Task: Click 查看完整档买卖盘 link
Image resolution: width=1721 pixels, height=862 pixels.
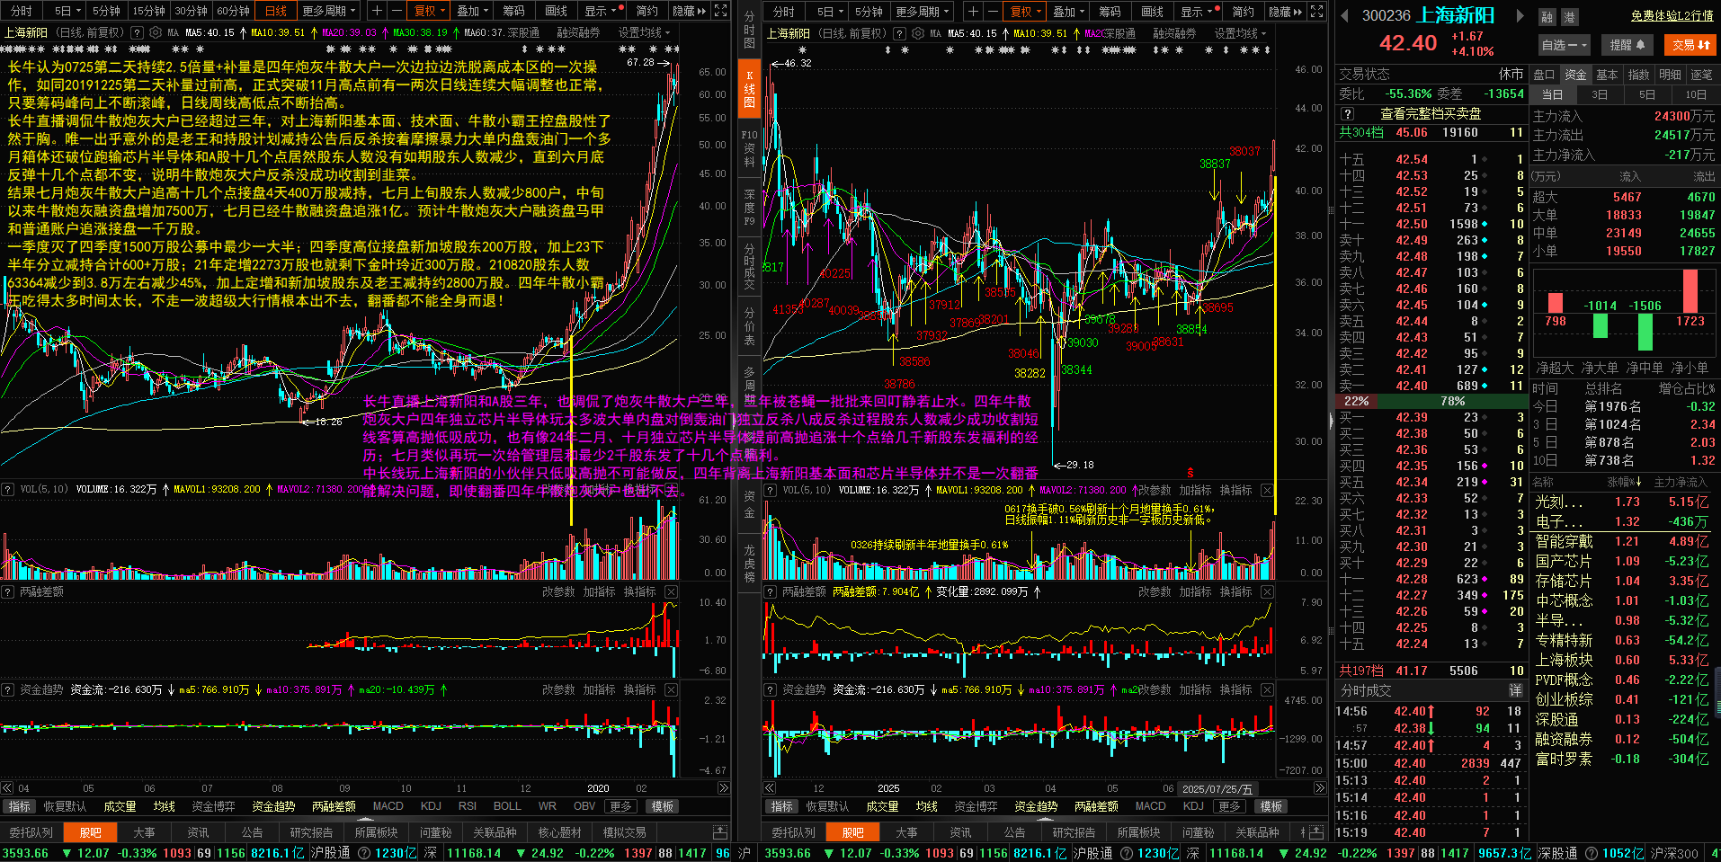Action: (x=1431, y=114)
